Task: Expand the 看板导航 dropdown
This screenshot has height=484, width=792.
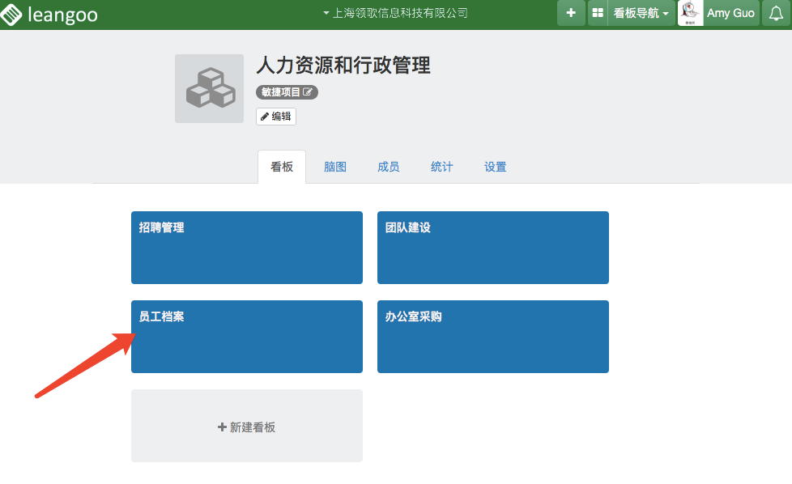Action: point(641,14)
